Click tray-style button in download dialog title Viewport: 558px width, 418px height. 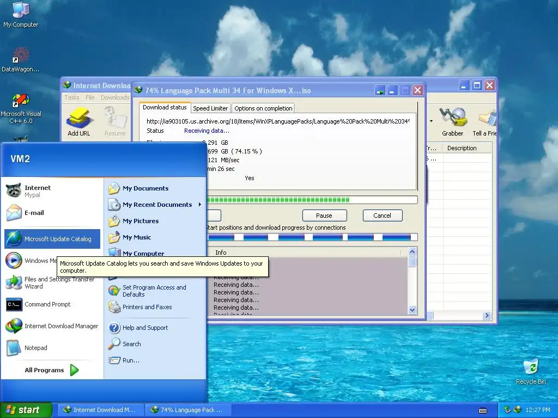[x=380, y=90]
